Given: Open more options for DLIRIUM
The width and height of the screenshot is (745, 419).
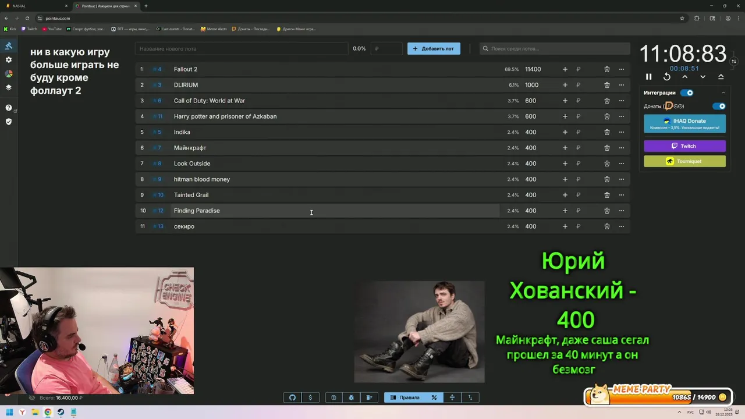Looking at the screenshot, I should 622,85.
